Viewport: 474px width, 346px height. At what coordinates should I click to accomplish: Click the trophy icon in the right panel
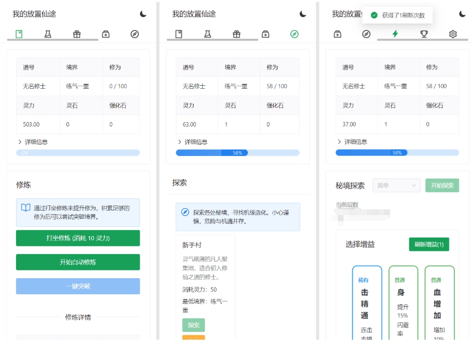[424, 34]
